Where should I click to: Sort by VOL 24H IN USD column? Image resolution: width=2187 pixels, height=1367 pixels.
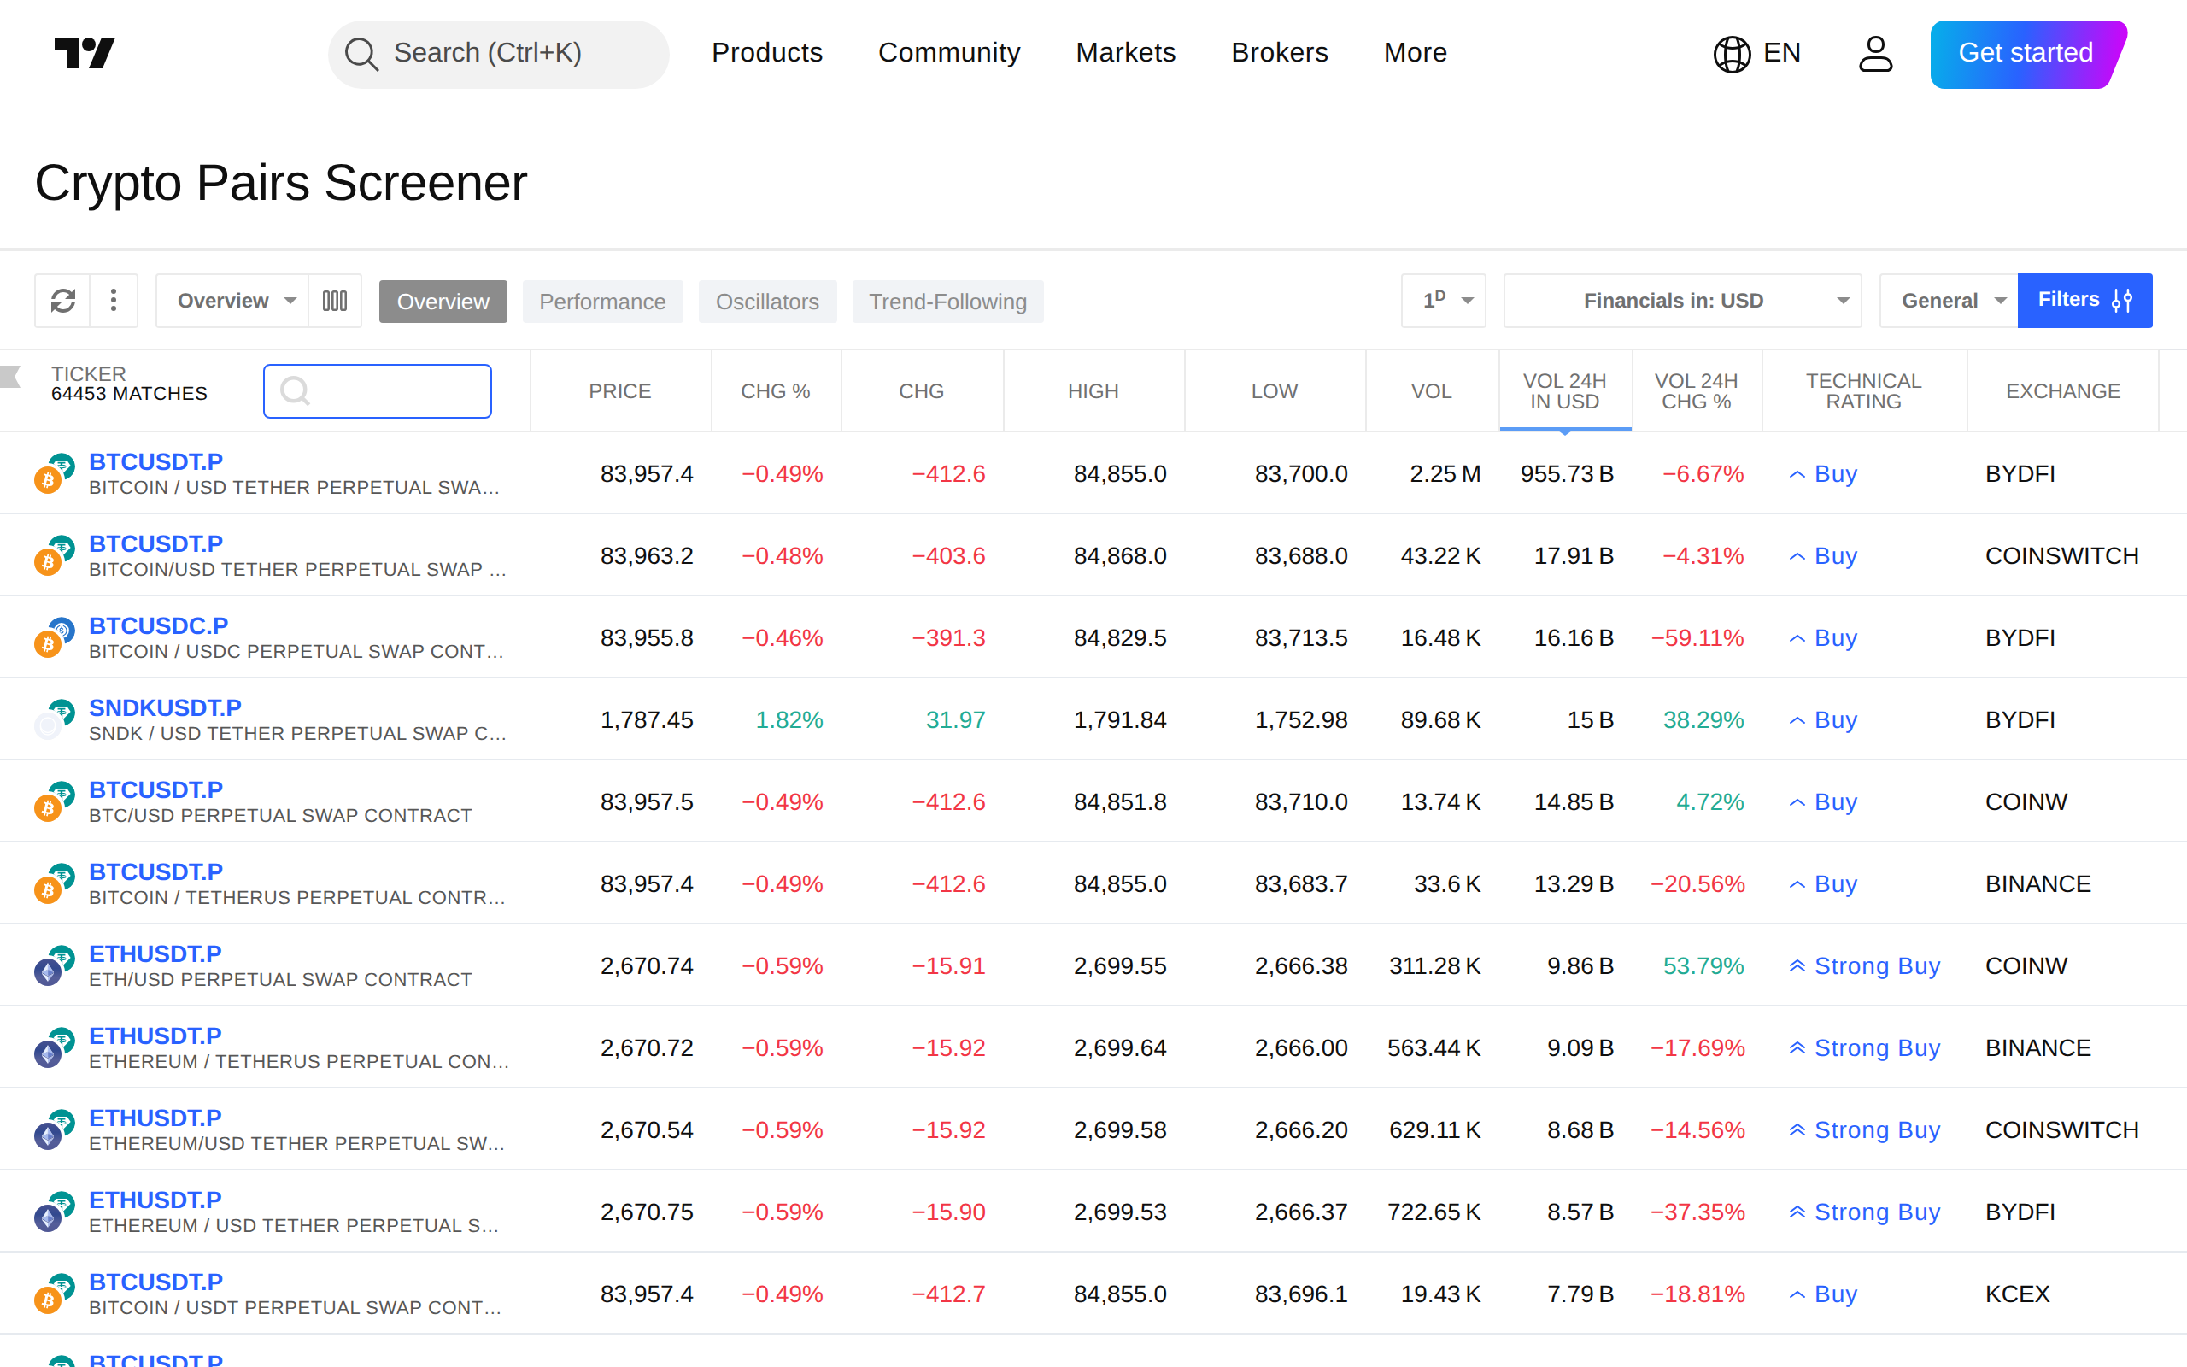point(1564,390)
